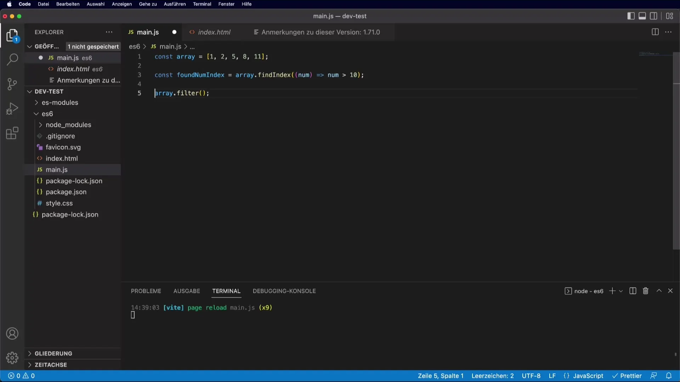Open the DEBUGGING-KONSOLE panel tab
Screen dimensions: 680x382
click(x=284, y=291)
